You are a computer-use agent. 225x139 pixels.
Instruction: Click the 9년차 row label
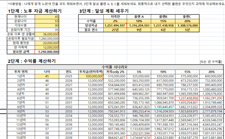point(21,111)
